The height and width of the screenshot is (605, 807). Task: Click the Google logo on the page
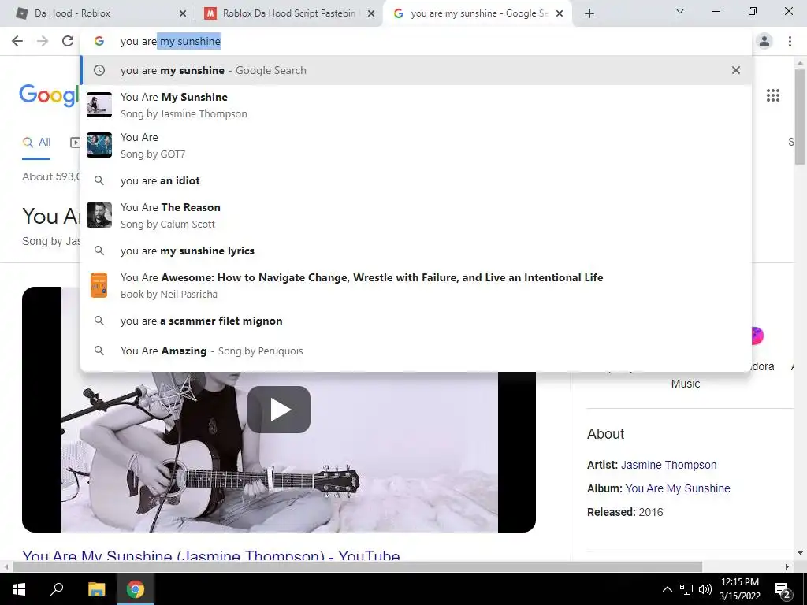coord(50,95)
